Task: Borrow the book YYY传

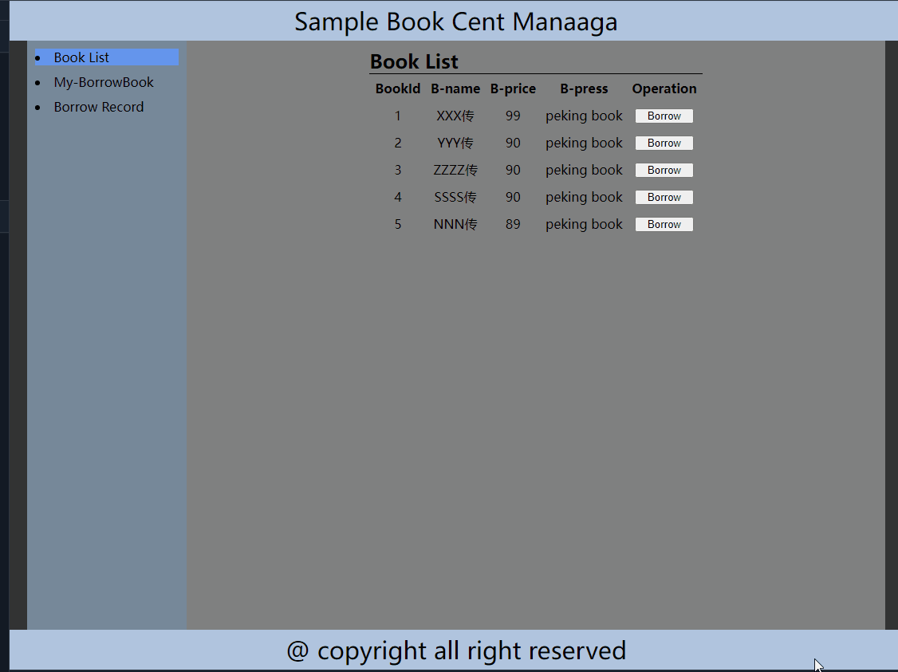Action: tap(664, 143)
